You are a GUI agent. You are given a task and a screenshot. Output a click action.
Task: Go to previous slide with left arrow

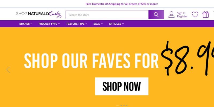[x=8, y=70]
